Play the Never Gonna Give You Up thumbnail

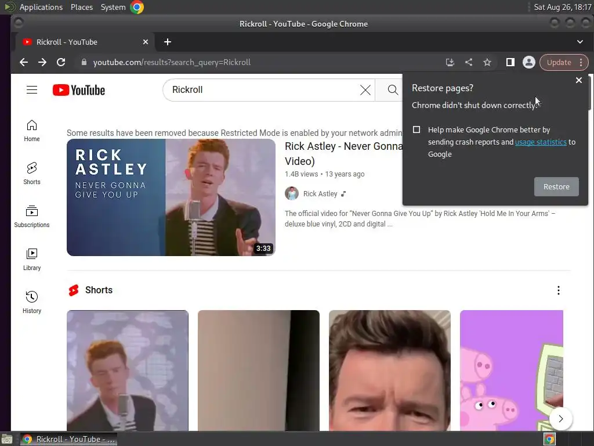click(x=171, y=197)
